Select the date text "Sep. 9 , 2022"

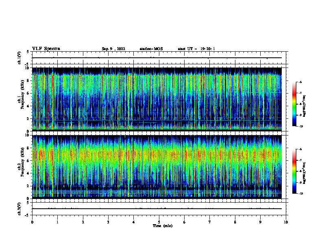pyautogui.click(x=113, y=49)
